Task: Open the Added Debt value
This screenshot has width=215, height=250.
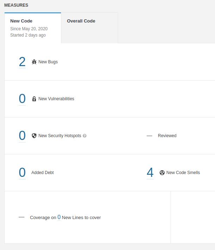Action: click(22, 173)
